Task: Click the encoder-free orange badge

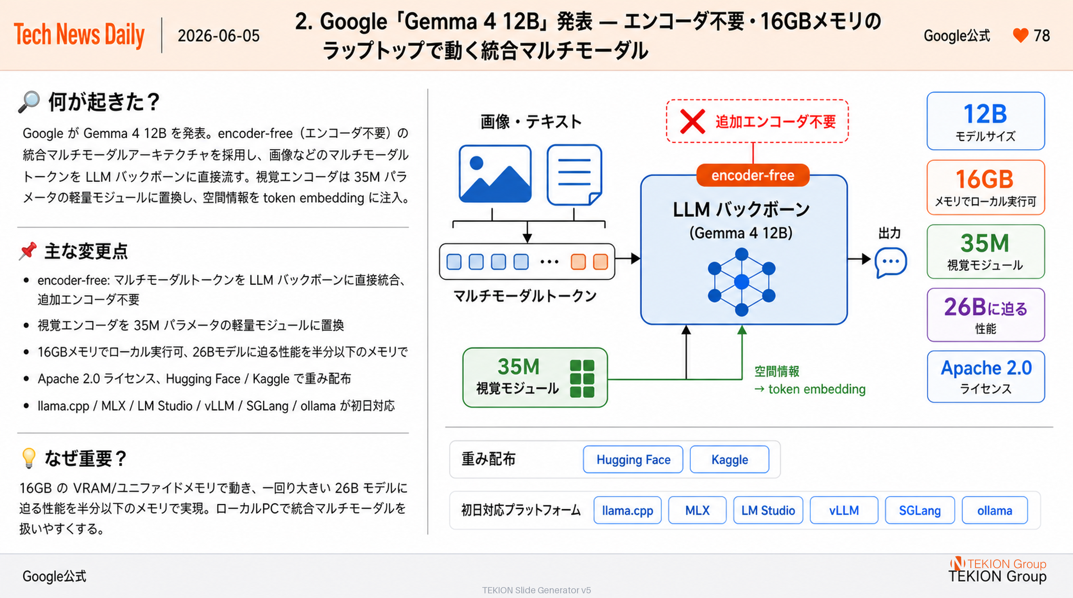Action: [753, 175]
